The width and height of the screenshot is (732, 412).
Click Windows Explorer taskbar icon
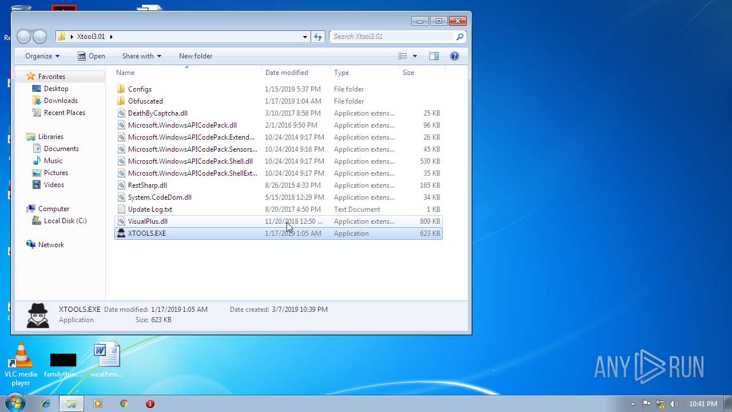point(71,403)
